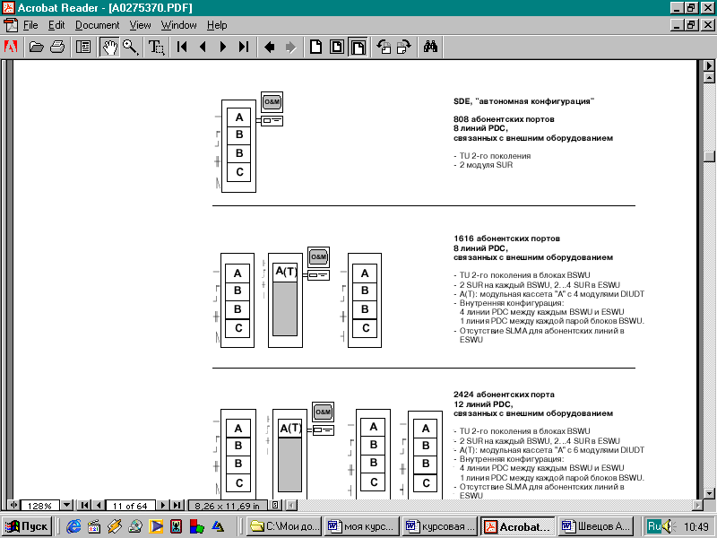Jump to last page in toolbar
Screen dimensions: 717x538
point(244,48)
